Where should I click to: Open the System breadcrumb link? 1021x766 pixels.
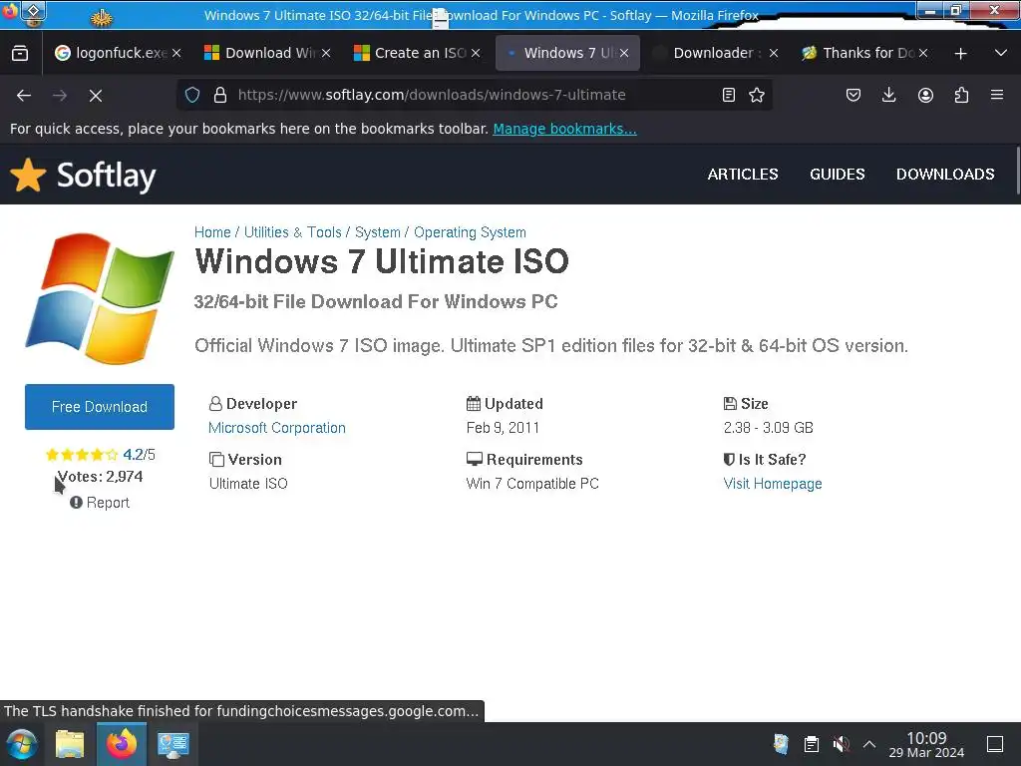click(378, 232)
